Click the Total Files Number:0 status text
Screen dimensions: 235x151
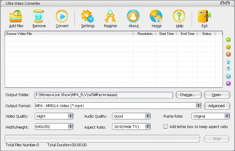22,145
